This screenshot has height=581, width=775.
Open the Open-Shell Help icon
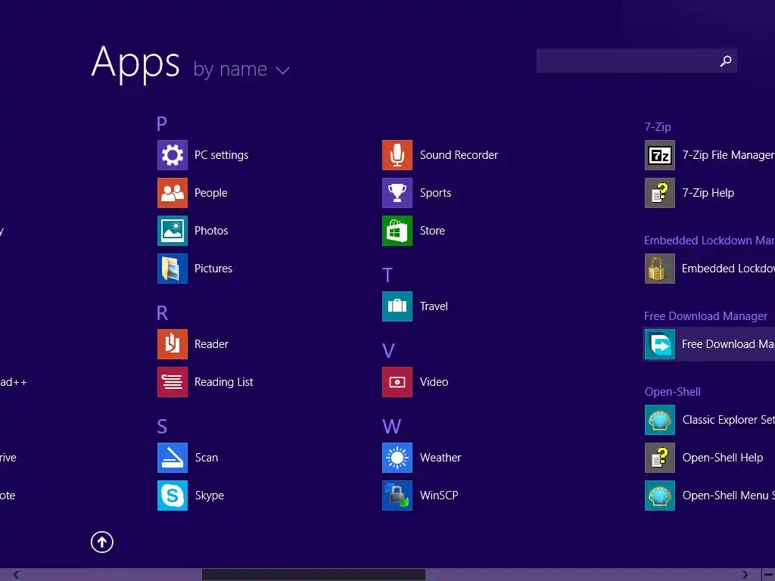(x=659, y=458)
